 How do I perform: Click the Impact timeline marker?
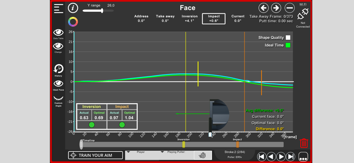coord(237,144)
